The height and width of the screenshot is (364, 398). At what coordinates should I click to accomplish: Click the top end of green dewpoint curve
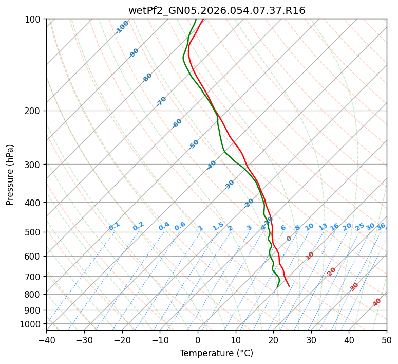(x=196, y=19)
